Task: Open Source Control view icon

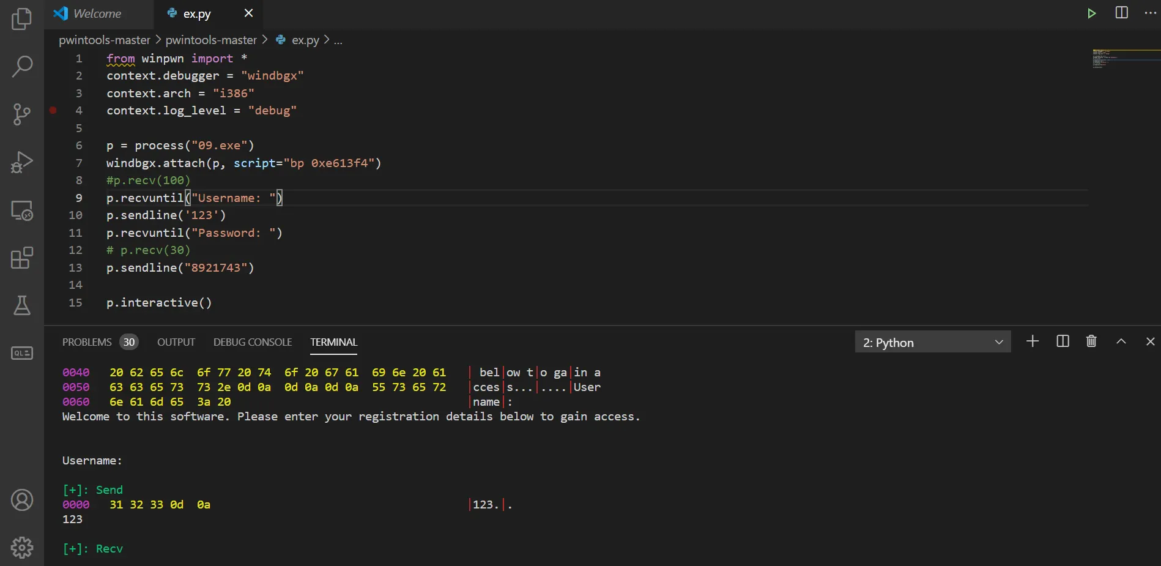Action: click(22, 114)
